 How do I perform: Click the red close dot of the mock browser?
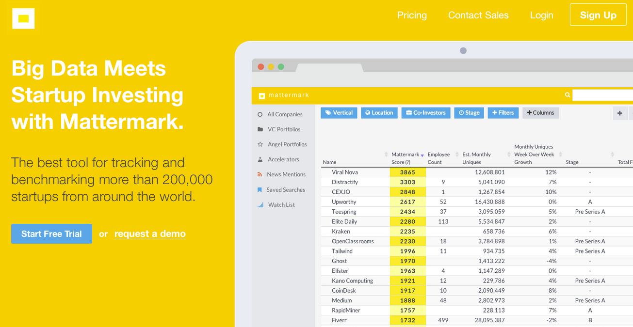pos(261,67)
